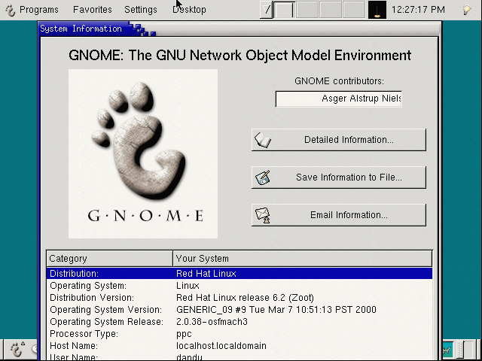
Task: Select the Operating System Release: row
Action: coord(239,321)
